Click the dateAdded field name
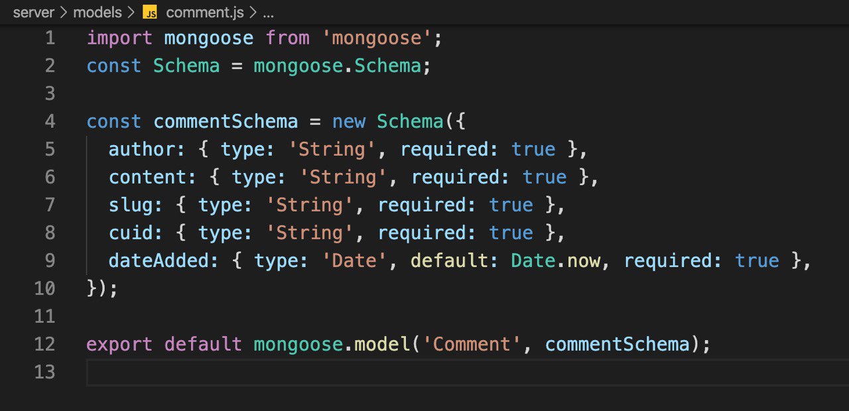The width and height of the screenshot is (849, 411). coord(163,261)
